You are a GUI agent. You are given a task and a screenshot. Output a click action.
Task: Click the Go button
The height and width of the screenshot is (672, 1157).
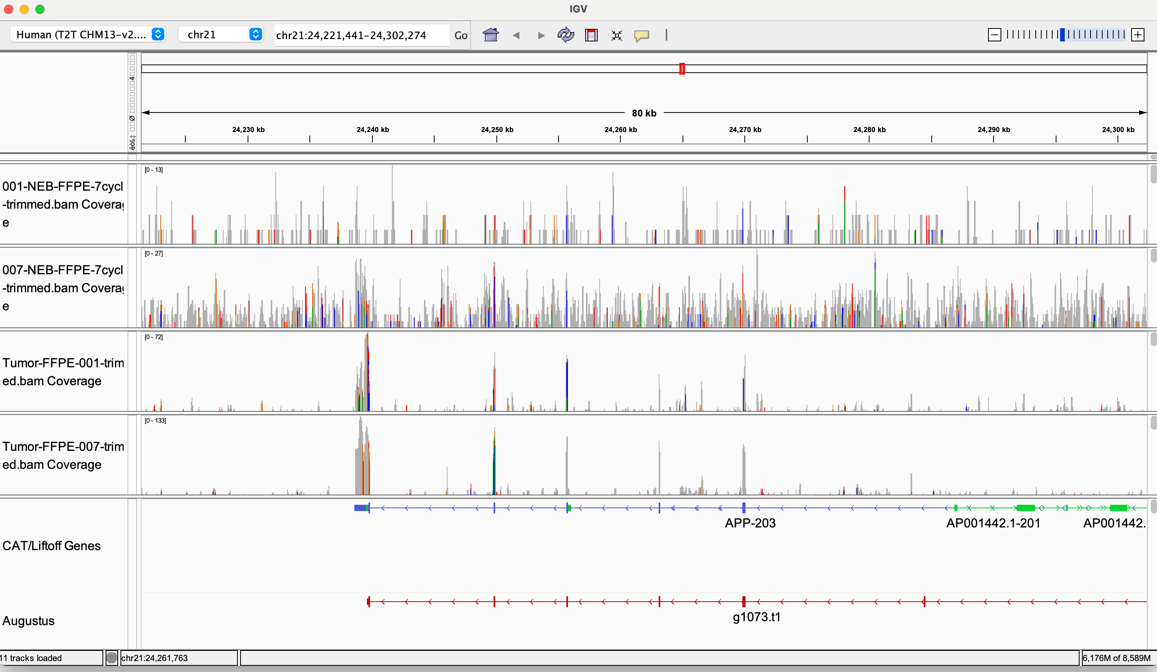460,35
